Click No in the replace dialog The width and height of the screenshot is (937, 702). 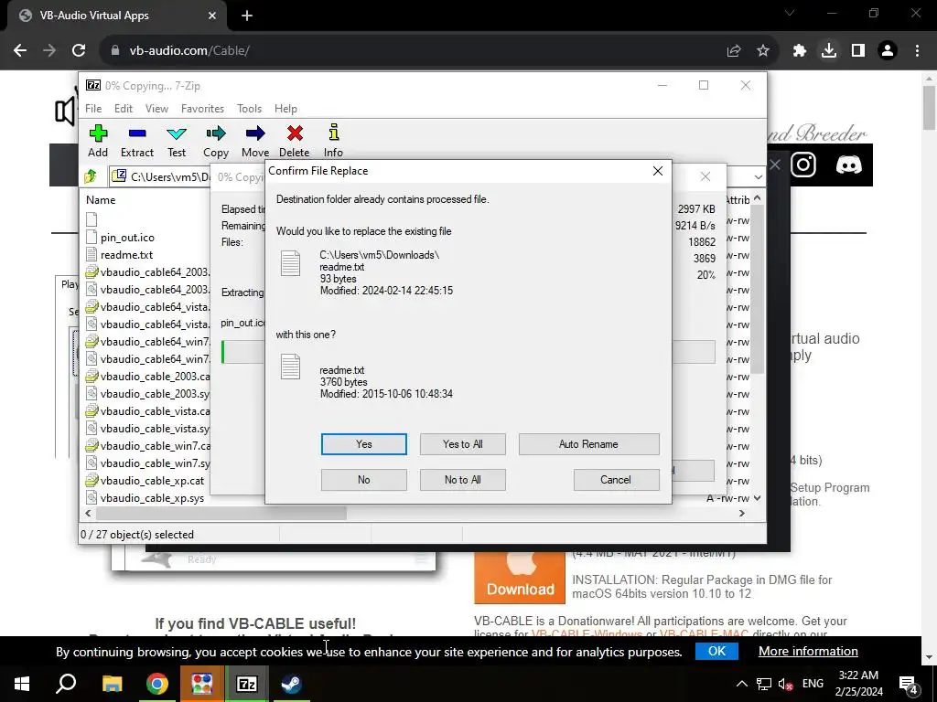[364, 479]
